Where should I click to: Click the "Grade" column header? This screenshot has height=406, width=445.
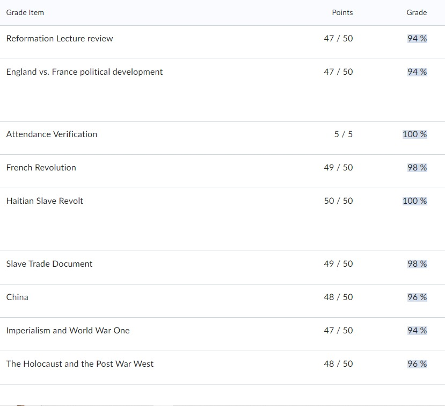coord(417,12)
